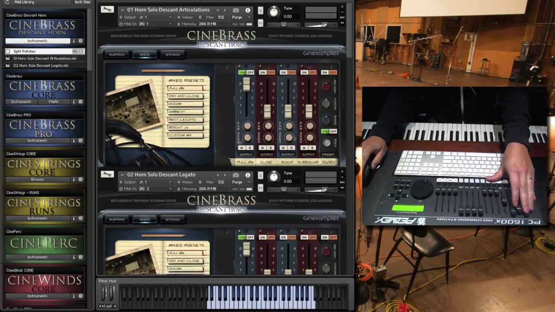Image resolution: width=555 pixels, height=312 pixels.
Task: Click the Tune knob on 01 Horn instrument
Action: 274,12
